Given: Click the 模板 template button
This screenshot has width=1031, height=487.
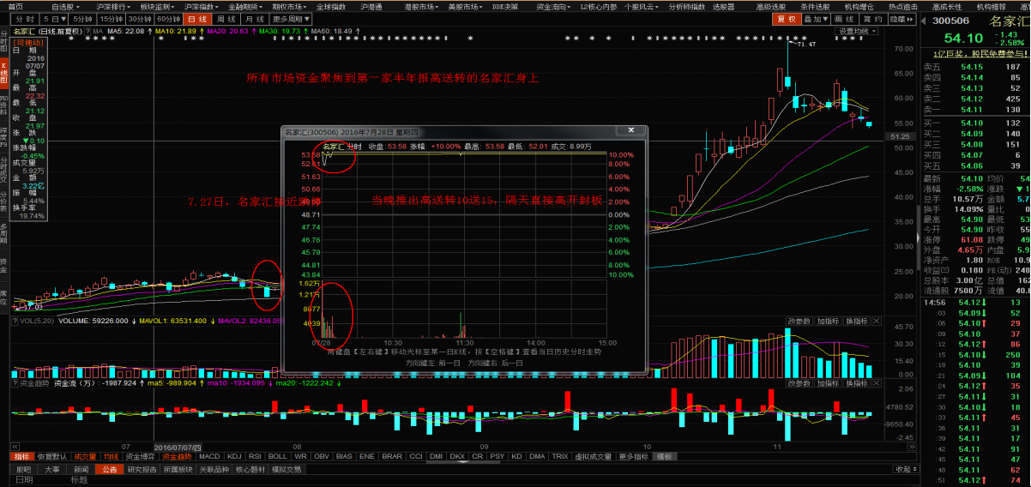Looking at the screenshot, I should point(666,456).
